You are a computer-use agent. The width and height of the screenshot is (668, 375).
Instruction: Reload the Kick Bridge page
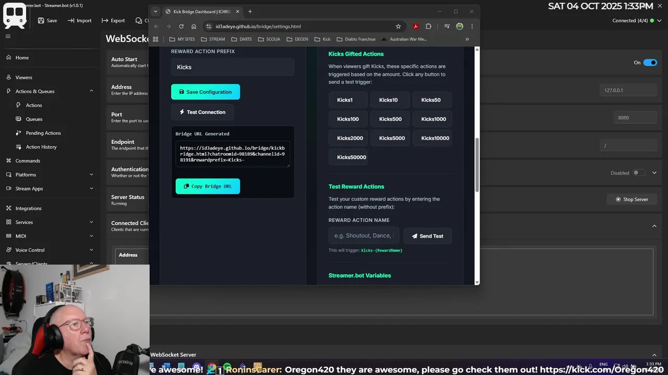[x=181, y=26]
